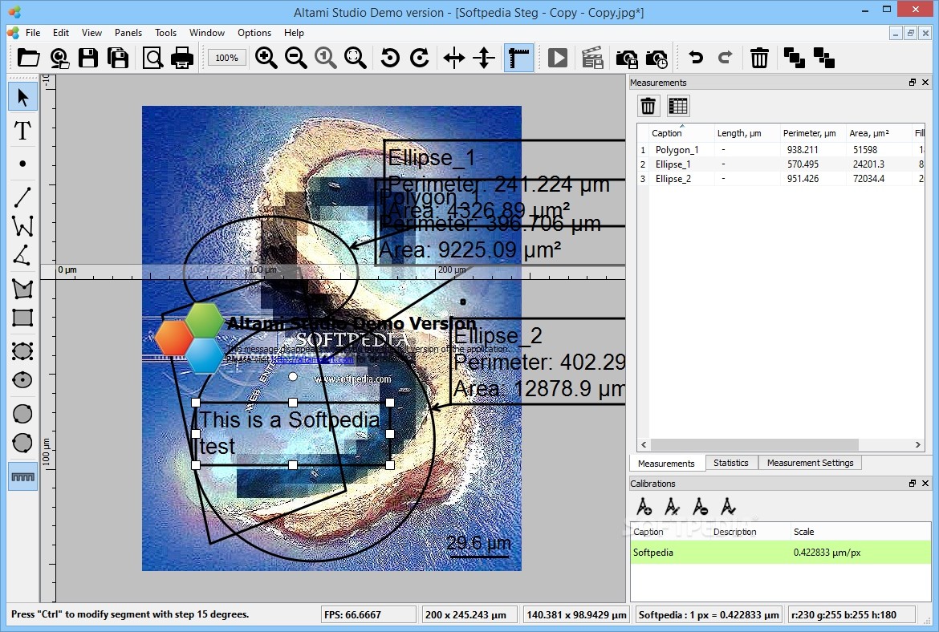This screenshot has width=939, height=632.
Task: Select the filled circle tool
Action: [x=22, y=414]
